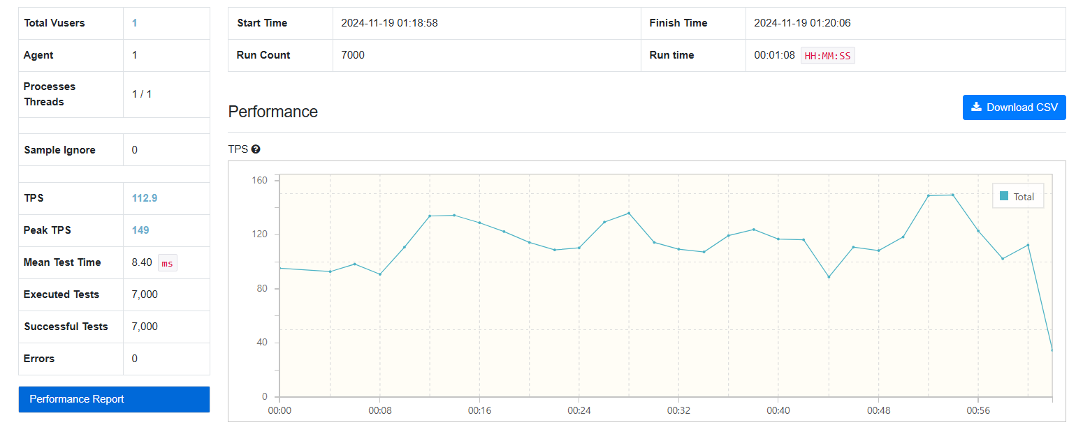The image size is (1076, 441).
Task: Click the Peak TPS value 149
Action: 140,230
